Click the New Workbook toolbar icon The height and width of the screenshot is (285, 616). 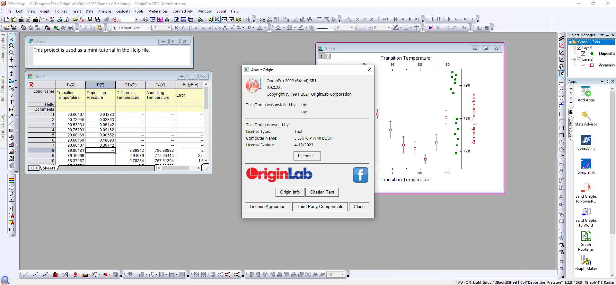pos(21,19)
